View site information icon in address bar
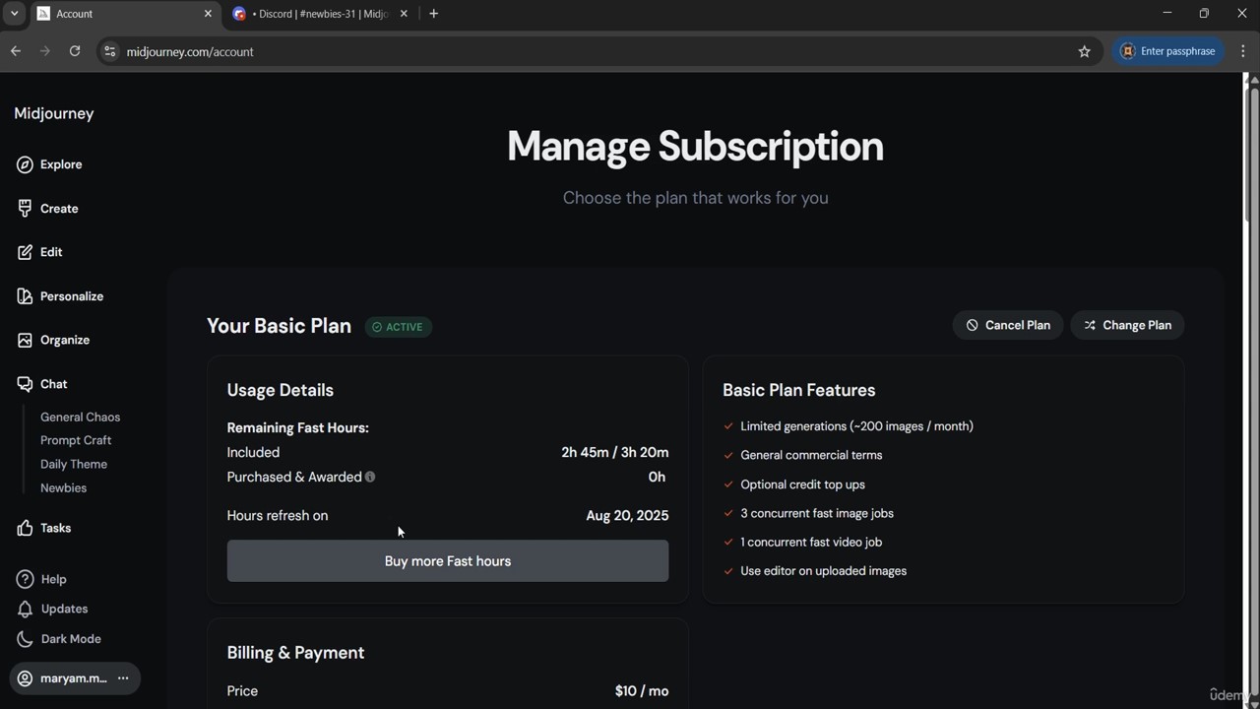This screenshot has height=709, width=1260. pos(109,51)
